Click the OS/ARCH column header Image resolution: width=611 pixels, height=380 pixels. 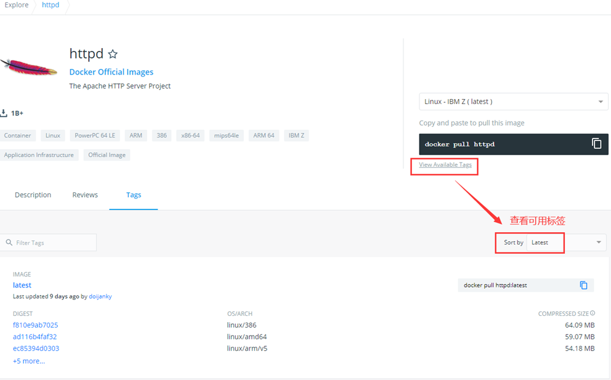[x=240, y=313]
